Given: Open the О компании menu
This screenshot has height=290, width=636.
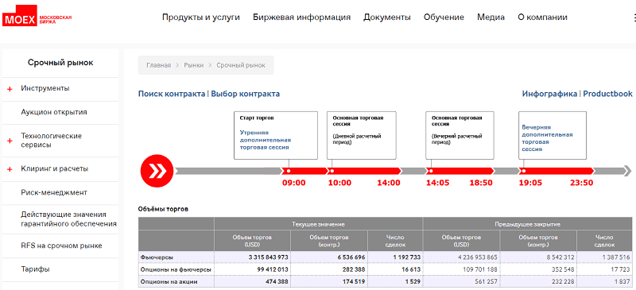Looking at the screenshot, I should [x=542, y=17].
